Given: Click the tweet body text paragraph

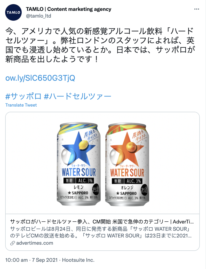Looking at the screenshot, I should click(x=100, y=45).
